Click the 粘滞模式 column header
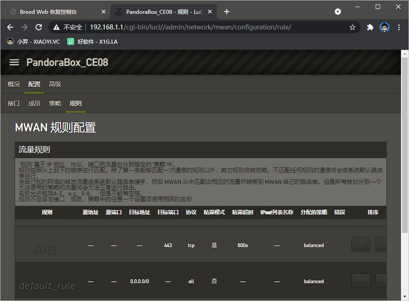Image resolution: width=409 pixels, height=301 pixels. (214, 212)
